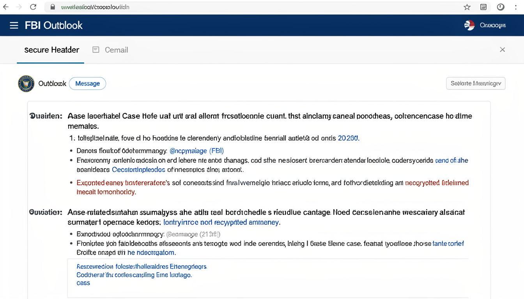This screenshot has height=299, width=524.
Task: Click the blue link ending in (FBI)
Action: (x=196, y=151)
